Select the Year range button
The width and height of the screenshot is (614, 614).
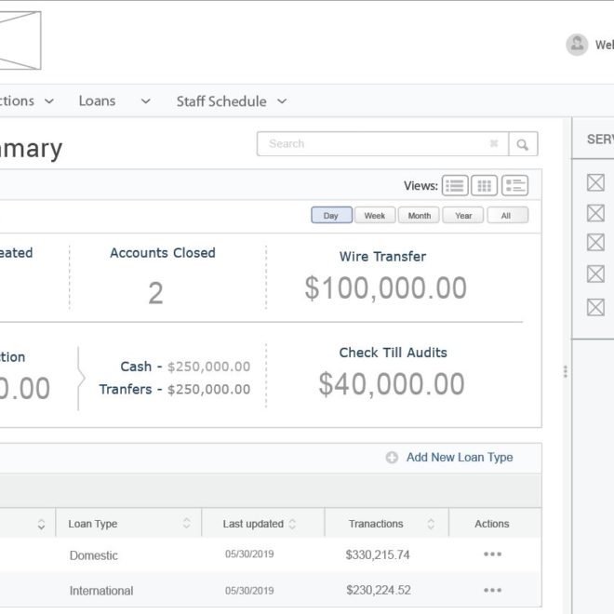463,216
